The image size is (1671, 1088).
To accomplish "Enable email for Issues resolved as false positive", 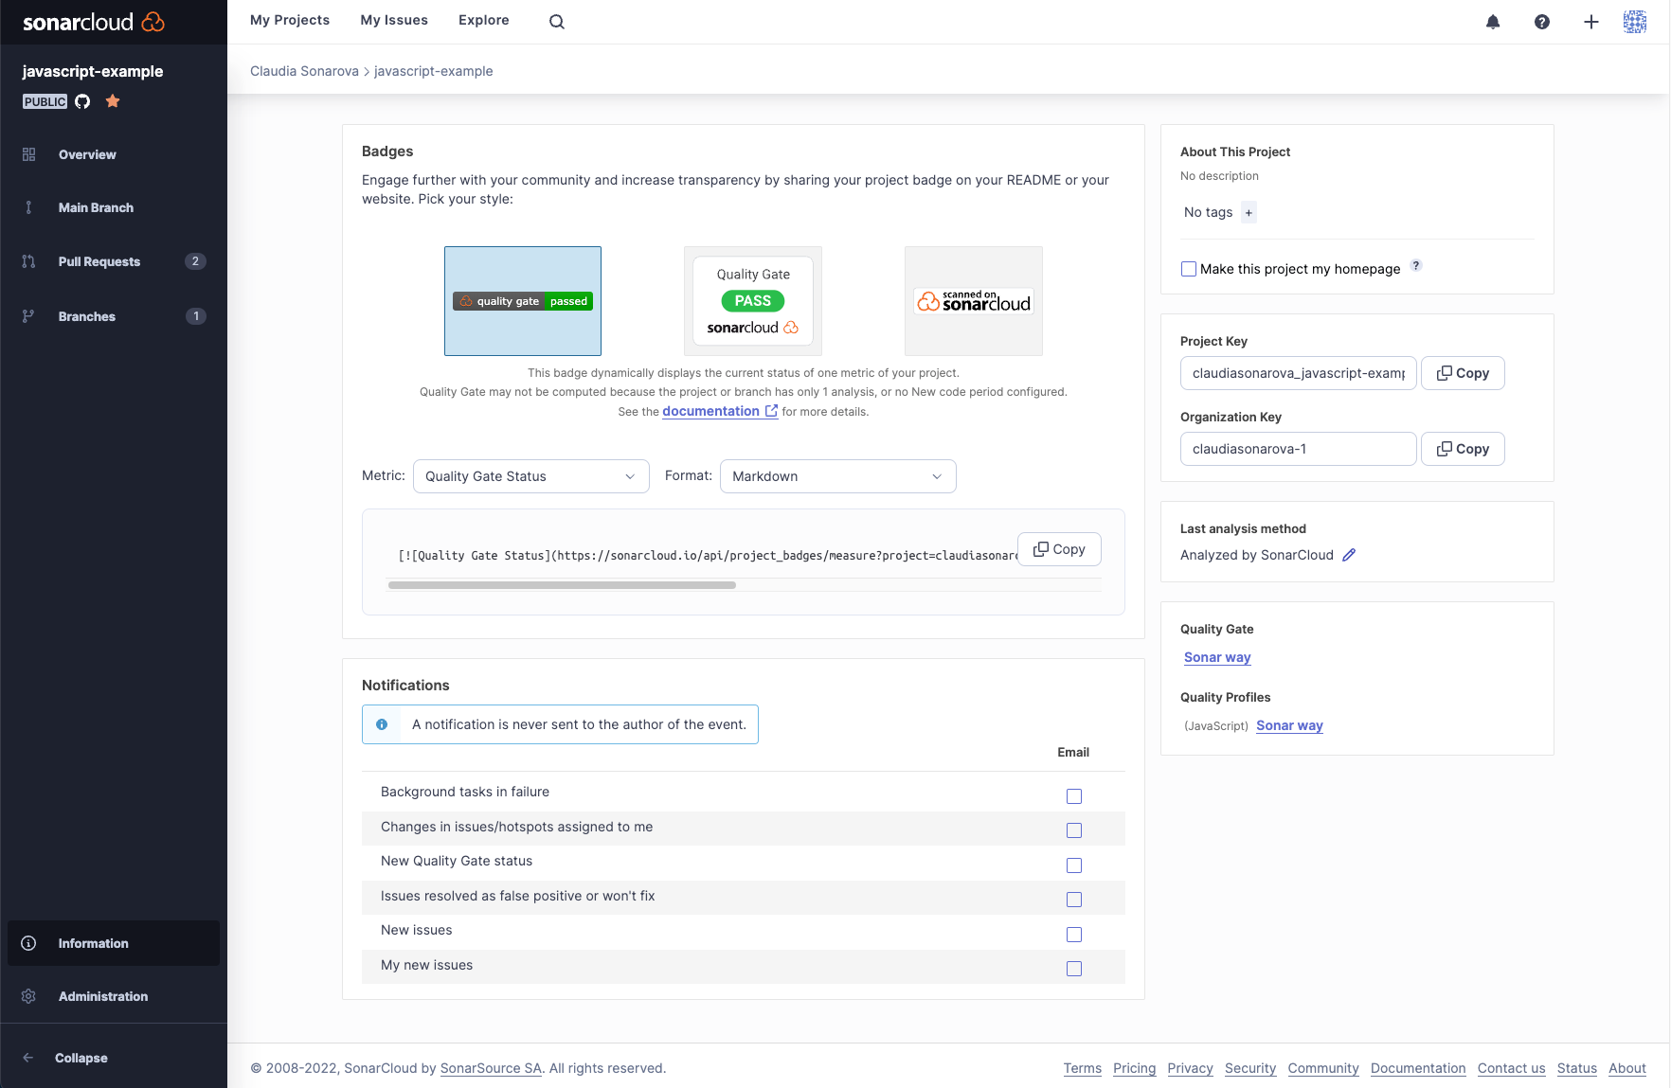I will tap(1074, 900).
